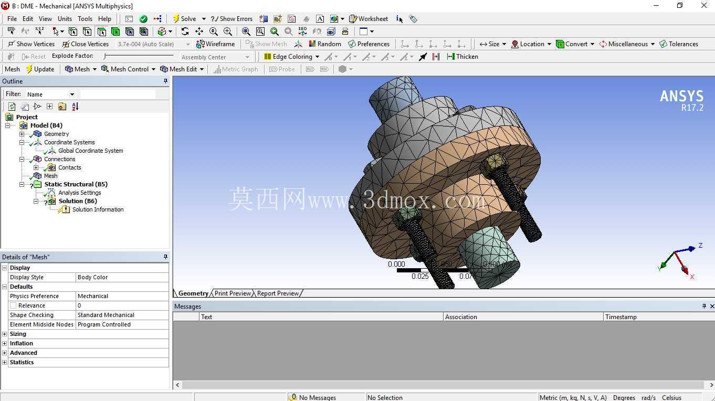Click the Label tool icon

(x=11, y=31)
